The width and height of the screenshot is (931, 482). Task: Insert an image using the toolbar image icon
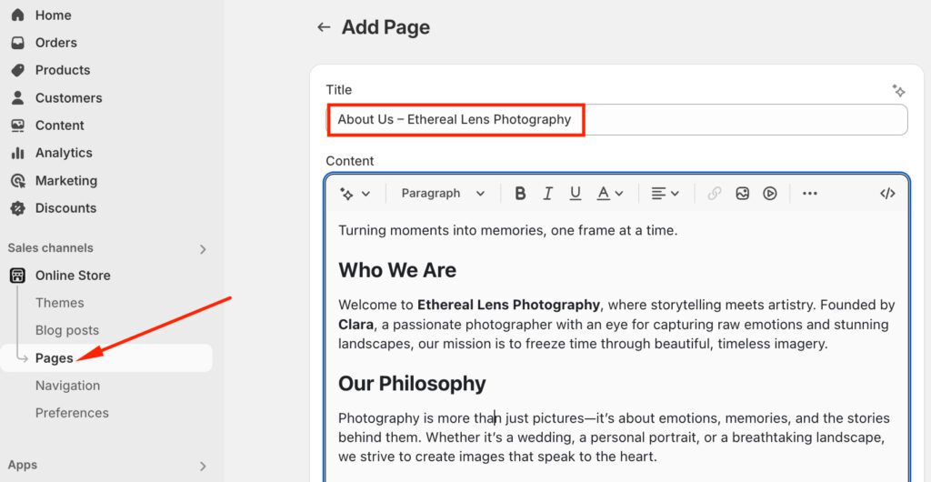tap(743, 194)
